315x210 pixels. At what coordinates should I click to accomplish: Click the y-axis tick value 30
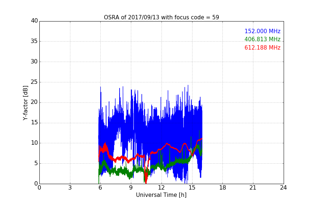pos(34,62)
